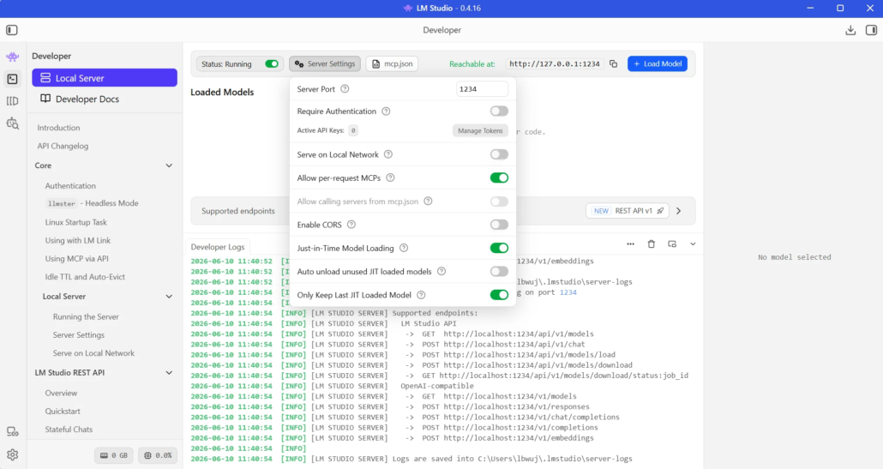883x469 pixels.
Task: Show help for Only Keep Last JIT Loaded Model
Action: click(421, 295)
